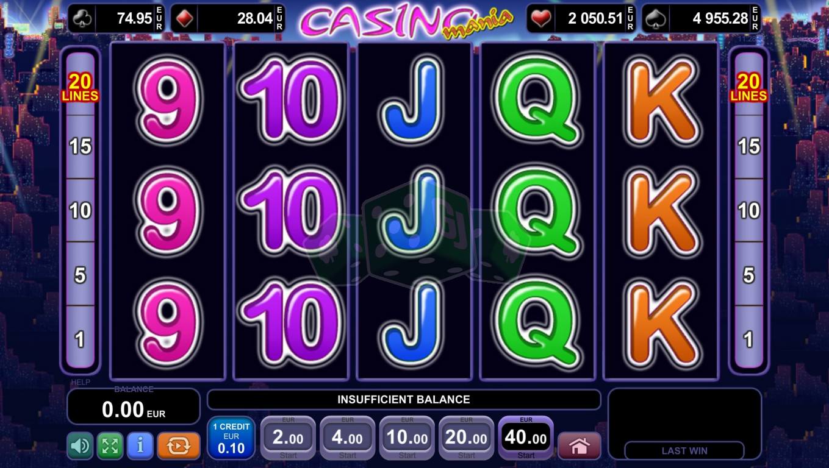This screenshot has width=829, height=468.
Task: Open the blue info paytable icon
Action: [140, 446]
